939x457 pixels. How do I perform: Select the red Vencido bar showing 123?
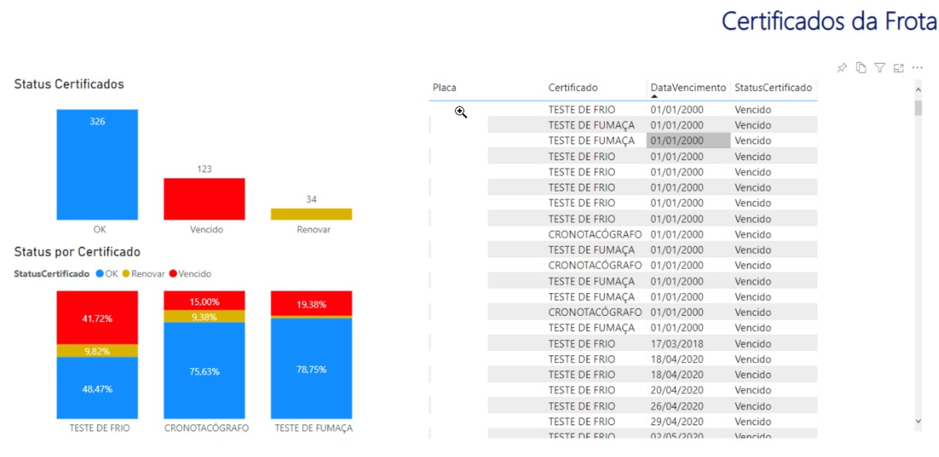click(204, 199)
